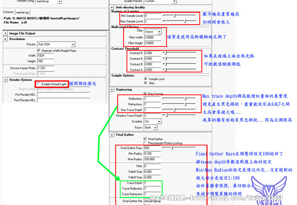Click the Contrast G slider
297x205 pixels.
point(179,58)
